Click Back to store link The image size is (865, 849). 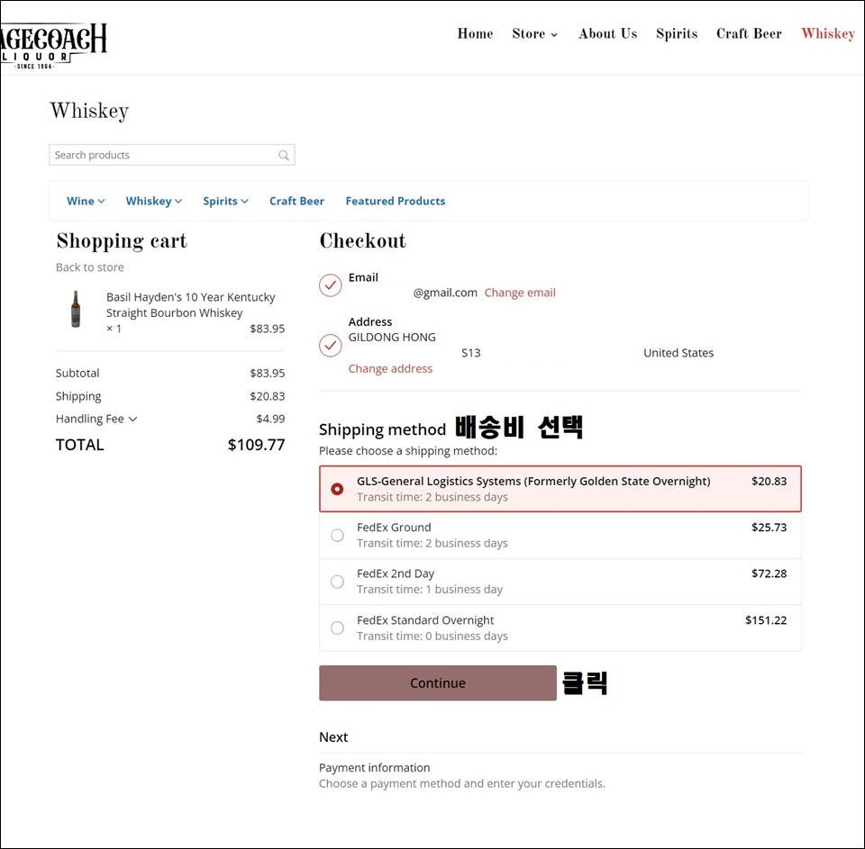[x=90, y=267]
